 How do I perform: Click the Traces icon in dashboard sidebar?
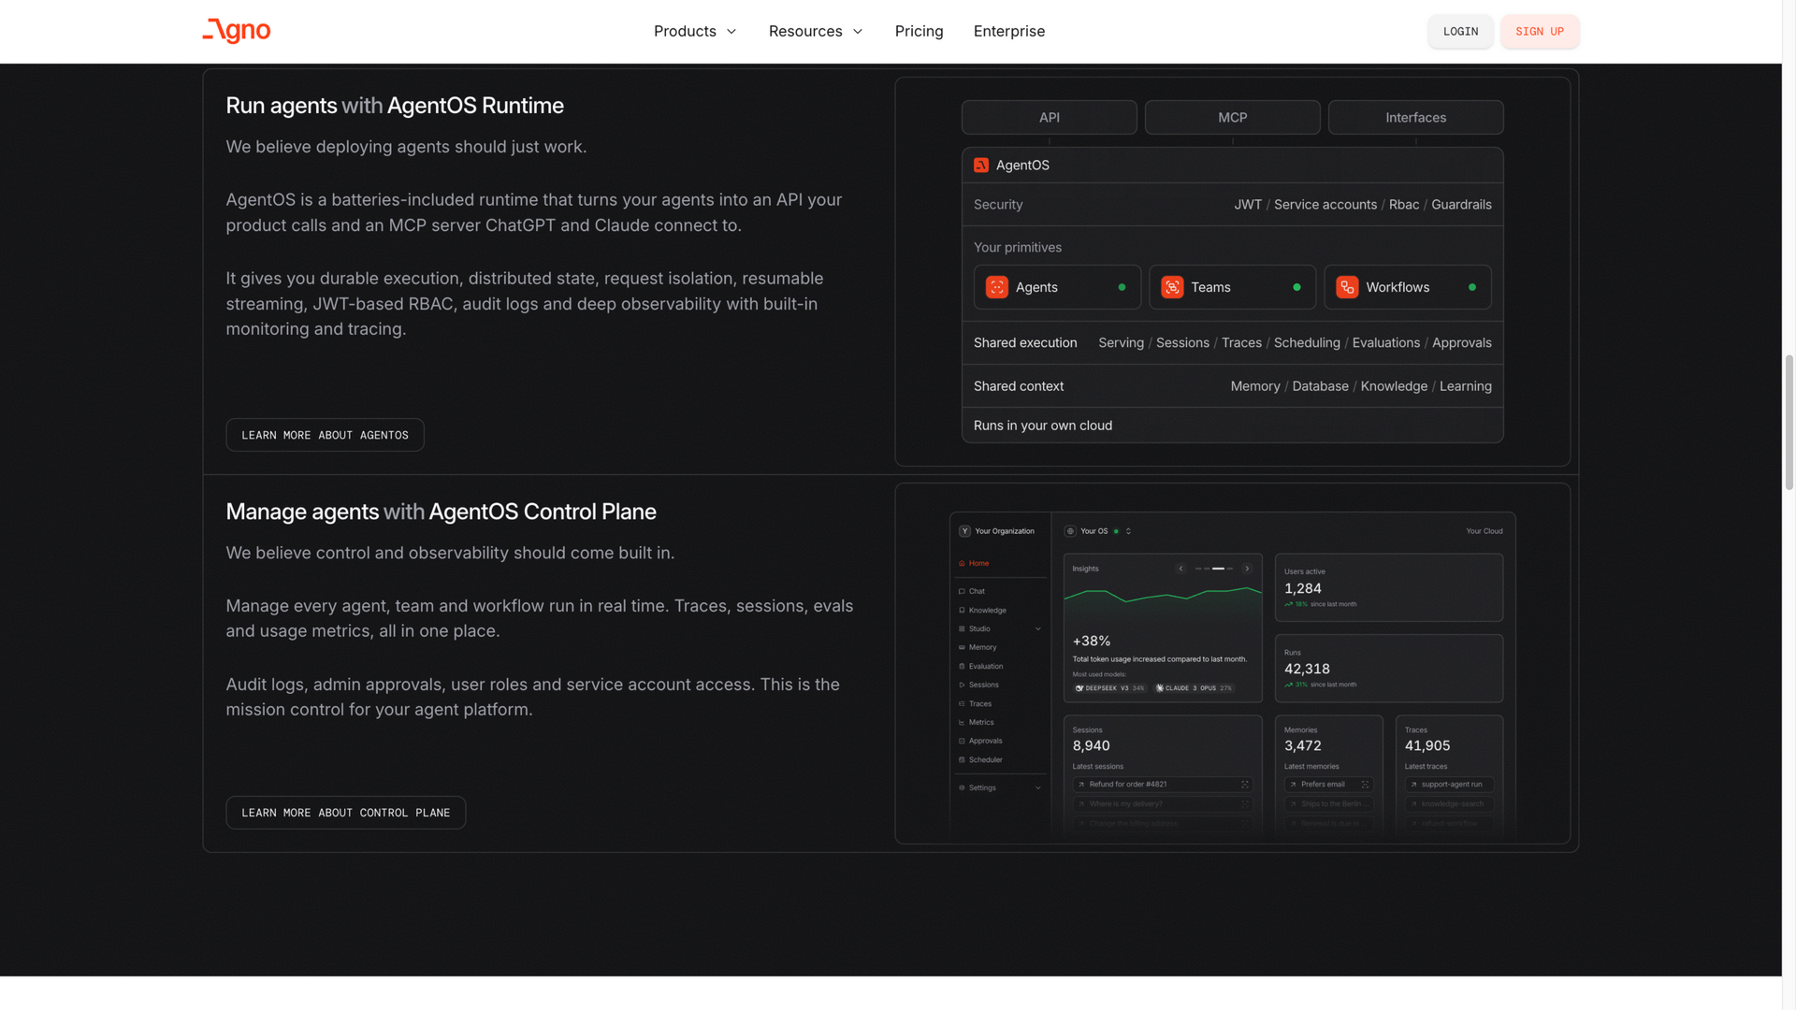pos(962,703)
